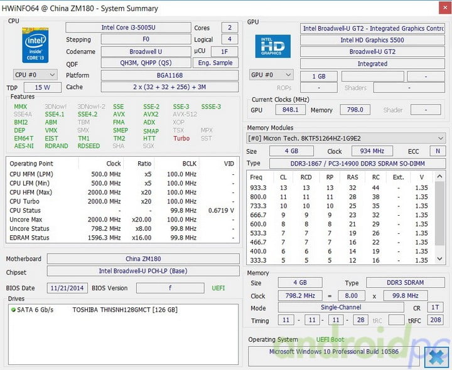
Task: Click the BIOS Date 11/21/2014 field
Action: [67, 288]
